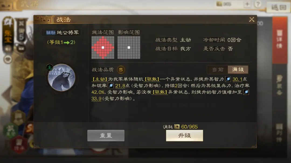Close the 战法 dialog
The width and height of the screenshot is (291, 163).
tap(252, 19)
